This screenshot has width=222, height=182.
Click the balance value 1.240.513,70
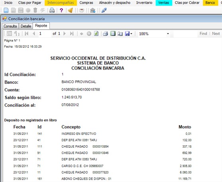(x=72, y=97)
